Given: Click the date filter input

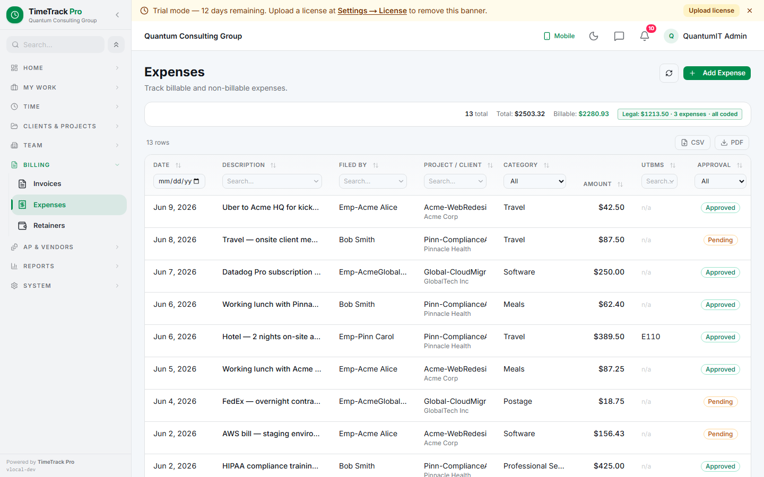Looking at the screenshot, I should pyautogui.click(x=179, y=181).
